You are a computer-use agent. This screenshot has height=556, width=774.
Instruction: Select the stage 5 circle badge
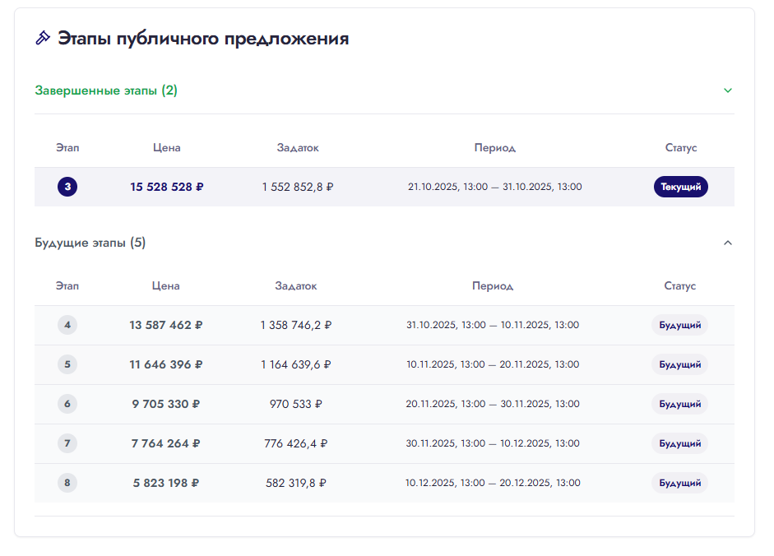pyautogui.click(x=67, y=364)
